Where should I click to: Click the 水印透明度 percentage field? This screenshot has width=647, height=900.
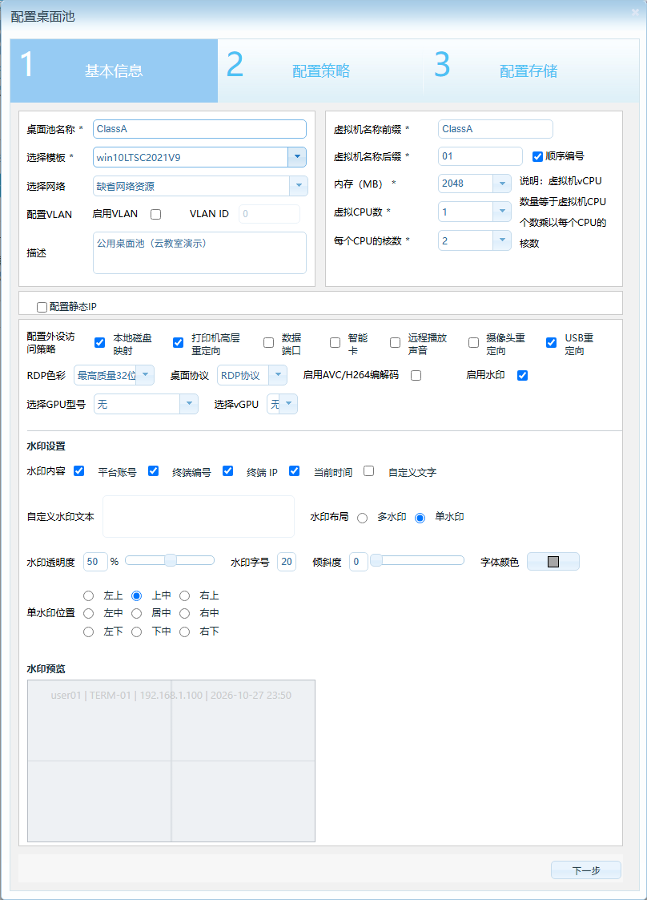coord(96,562)
